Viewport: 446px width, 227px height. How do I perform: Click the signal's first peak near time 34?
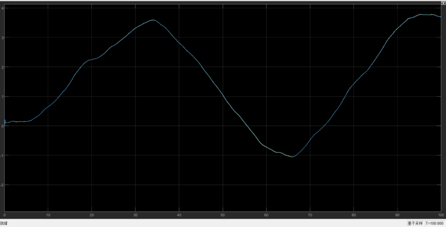coord(153,20)
